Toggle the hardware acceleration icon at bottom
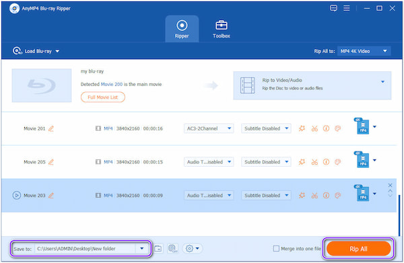404x263 pixels. coord(172,249)
